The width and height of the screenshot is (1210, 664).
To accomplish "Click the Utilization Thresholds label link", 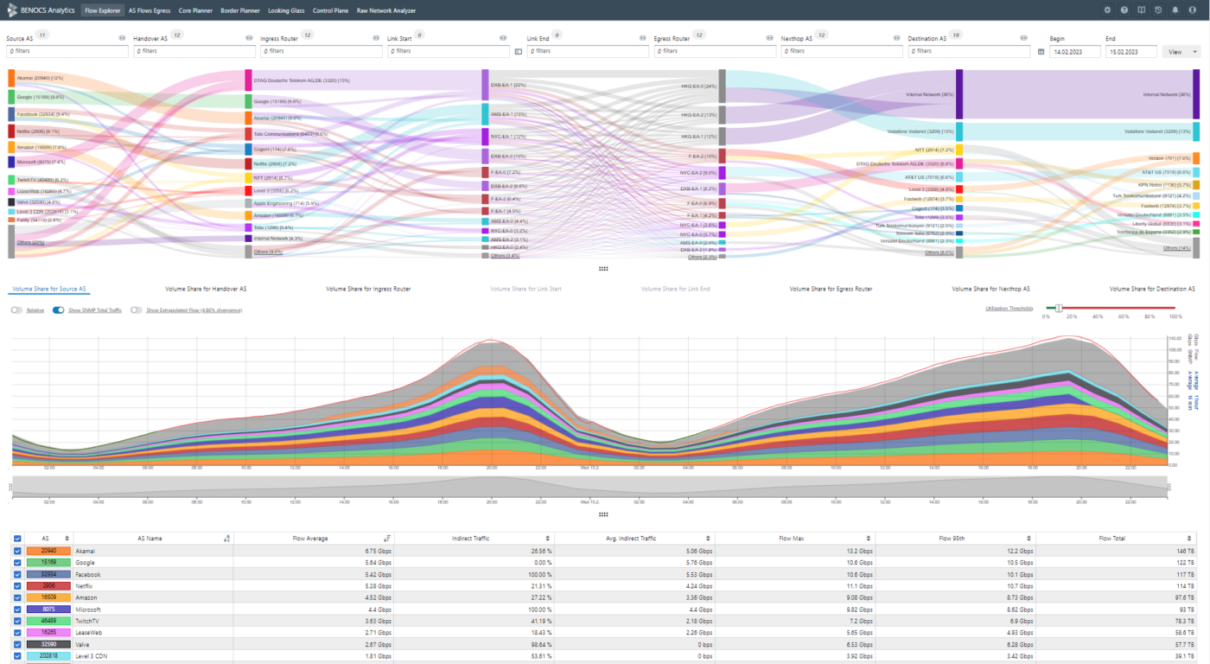I will tap(1009, 308).
